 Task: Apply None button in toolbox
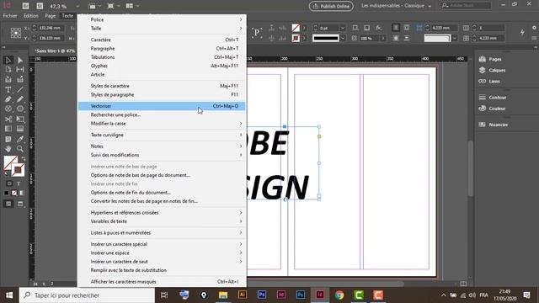pyautogui.click(x=14, y=193)
